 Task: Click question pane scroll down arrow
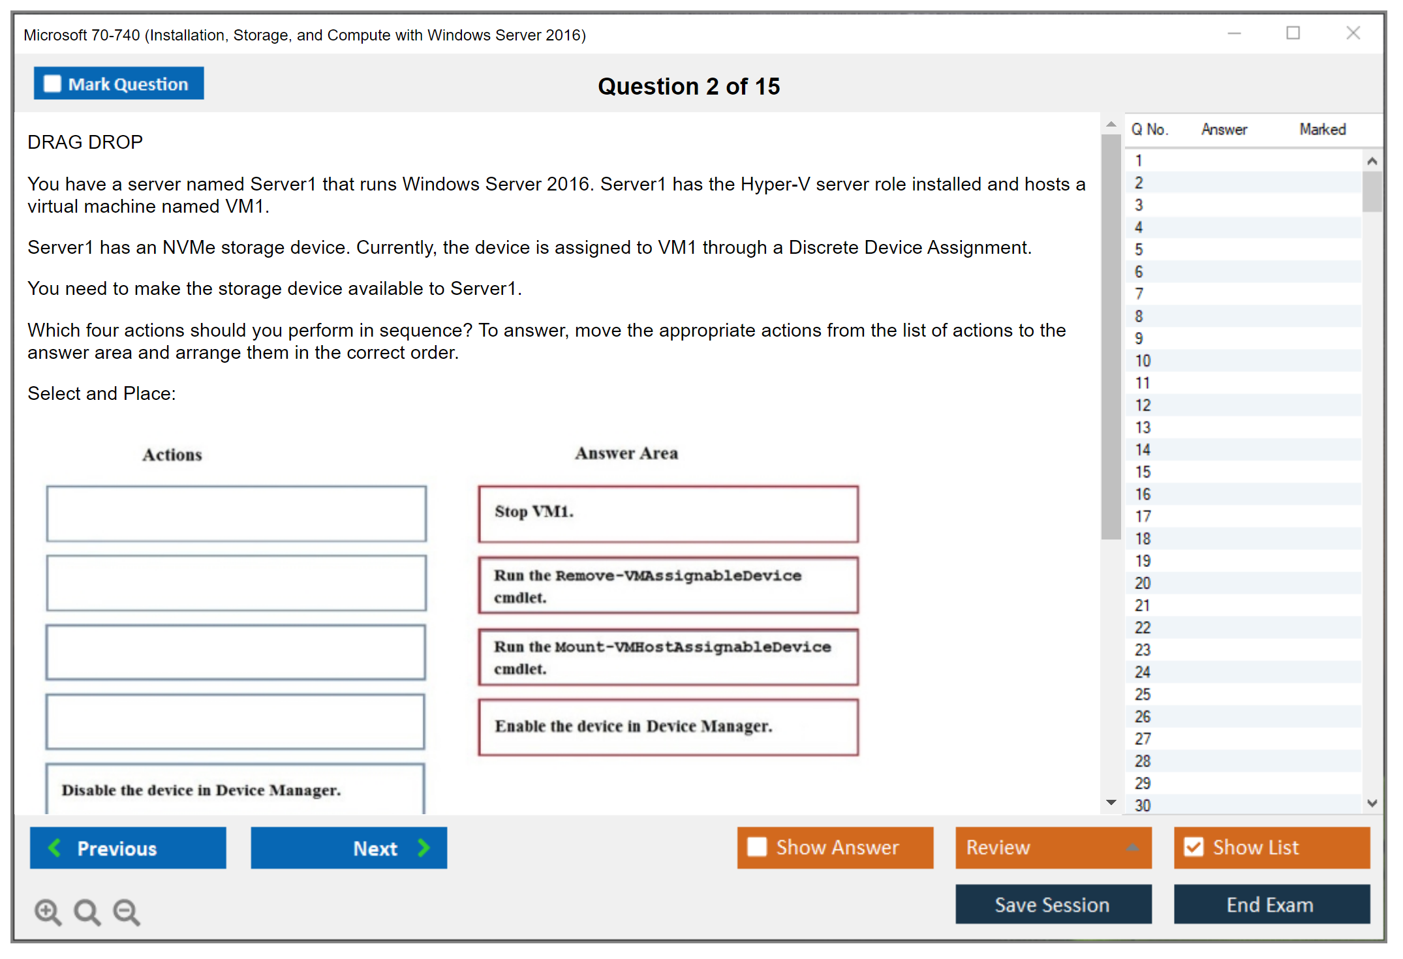tap(1111, 802)
